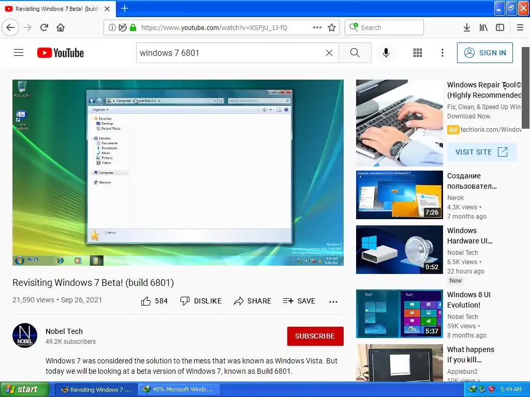This screenshot has height=397, width=530.
Task: Open the Windows 8 UI Evolution thumbnail
Action: pos(399,314)
